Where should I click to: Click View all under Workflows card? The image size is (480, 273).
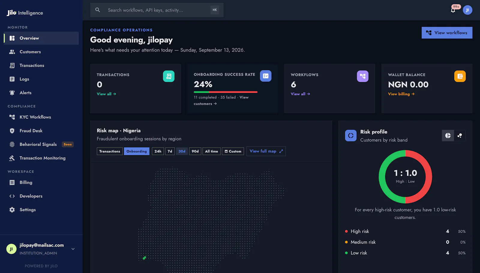(300, 94)
